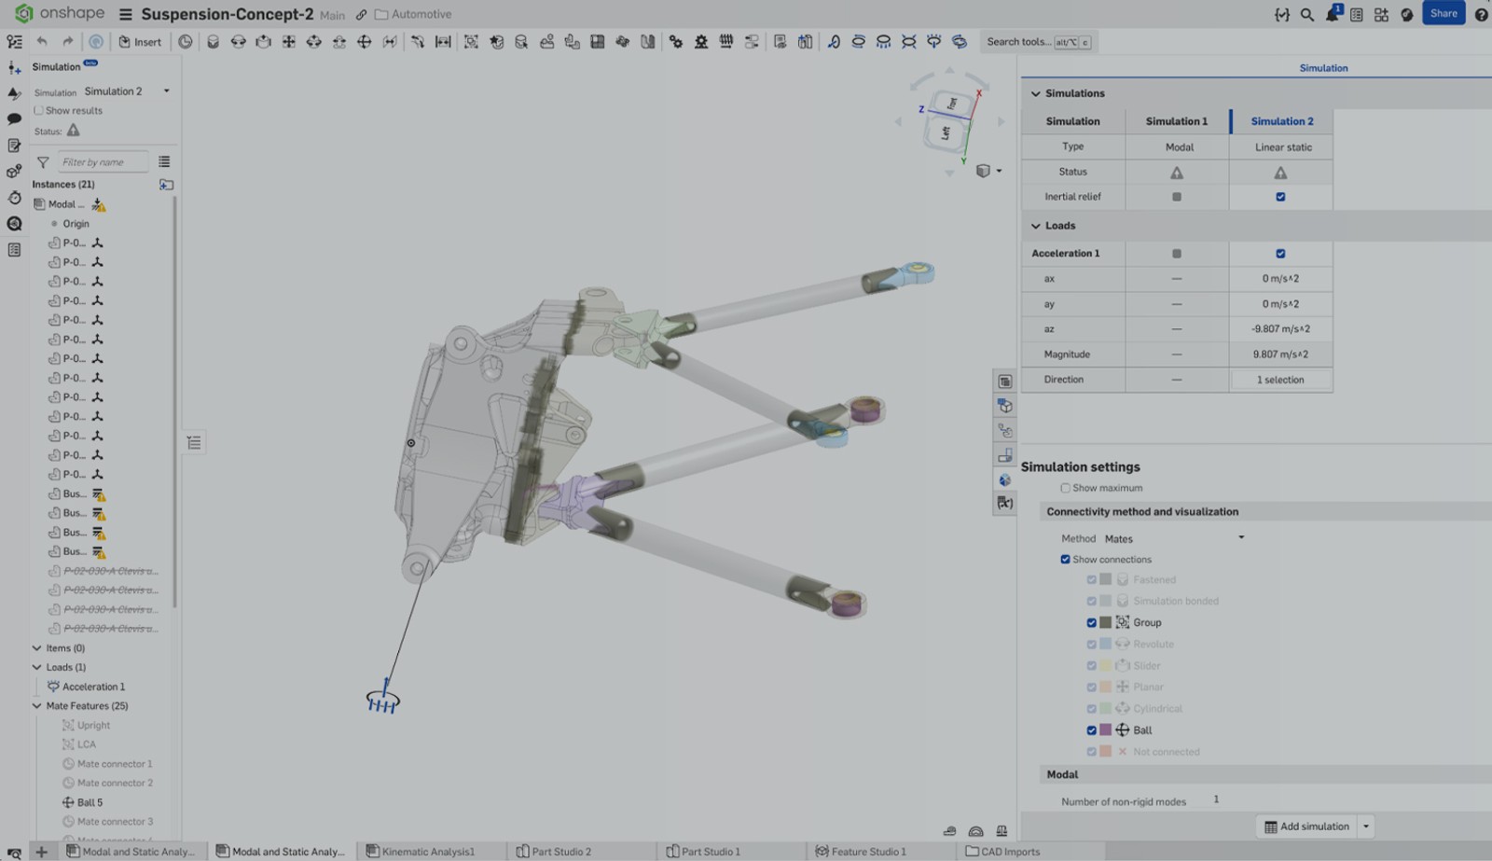Click the redo arrow in the toolbar
1492x861 pixels.
67,42
